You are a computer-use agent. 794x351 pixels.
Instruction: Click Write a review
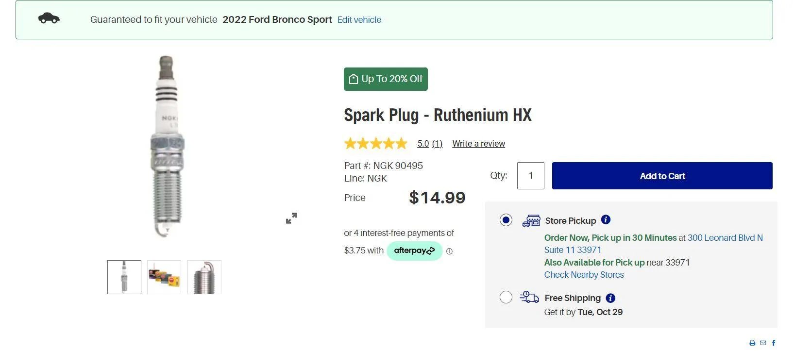point(478,143)
